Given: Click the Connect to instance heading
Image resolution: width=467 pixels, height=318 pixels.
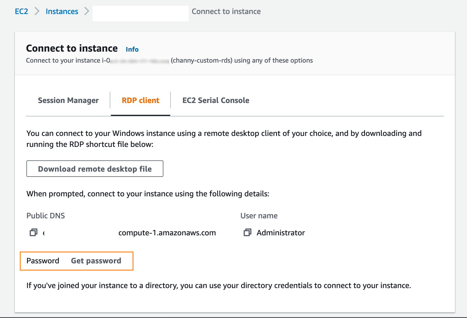Looking at the screenshot, I should point(72,48).
